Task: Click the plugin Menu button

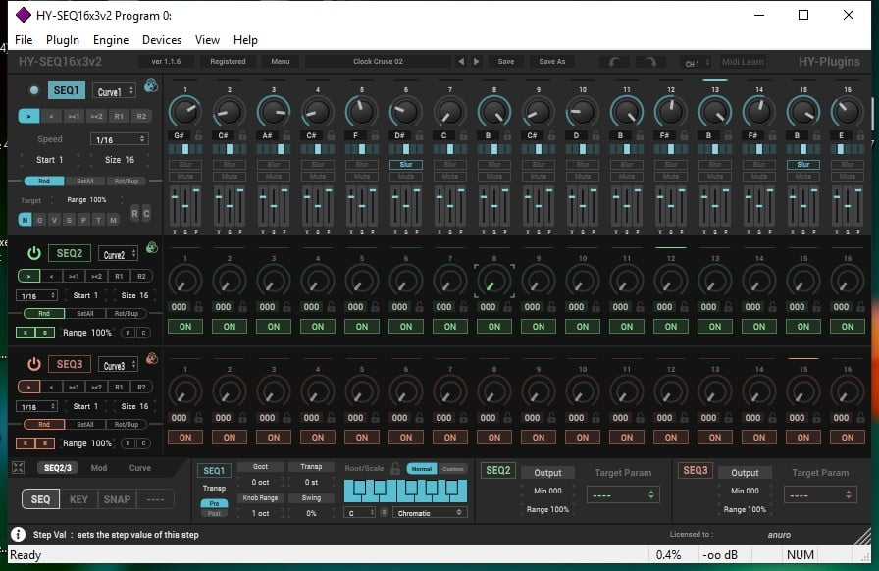Action: click(281, 61)
